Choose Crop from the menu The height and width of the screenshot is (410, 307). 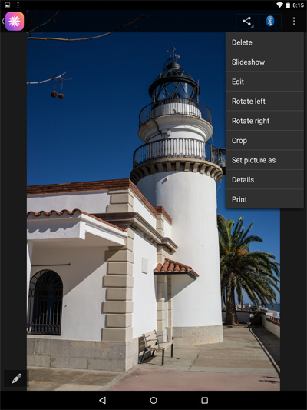265,141
